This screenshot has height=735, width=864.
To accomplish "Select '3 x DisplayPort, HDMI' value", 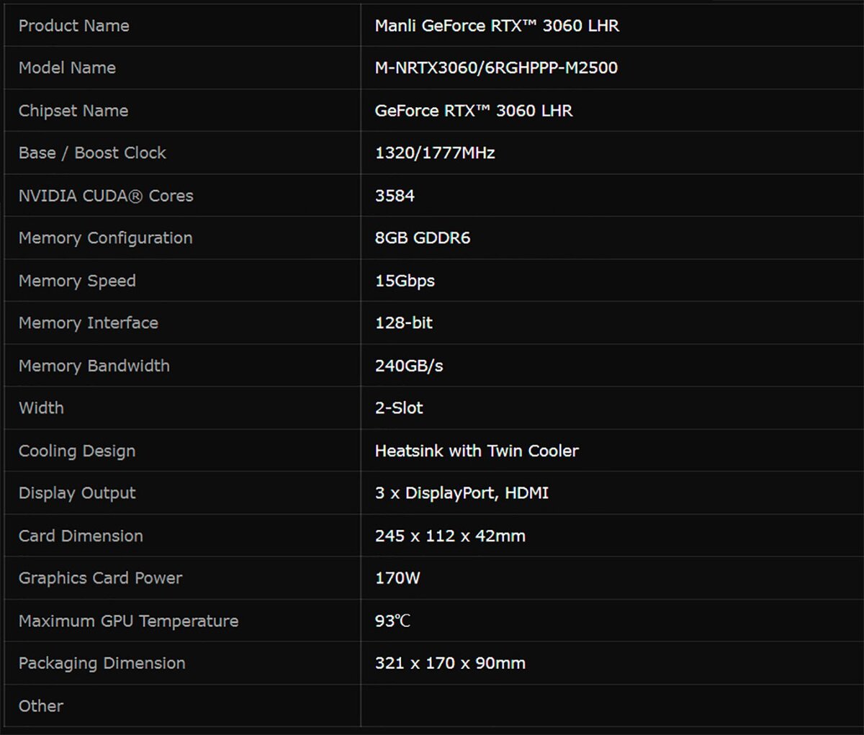I will (462, 493).
